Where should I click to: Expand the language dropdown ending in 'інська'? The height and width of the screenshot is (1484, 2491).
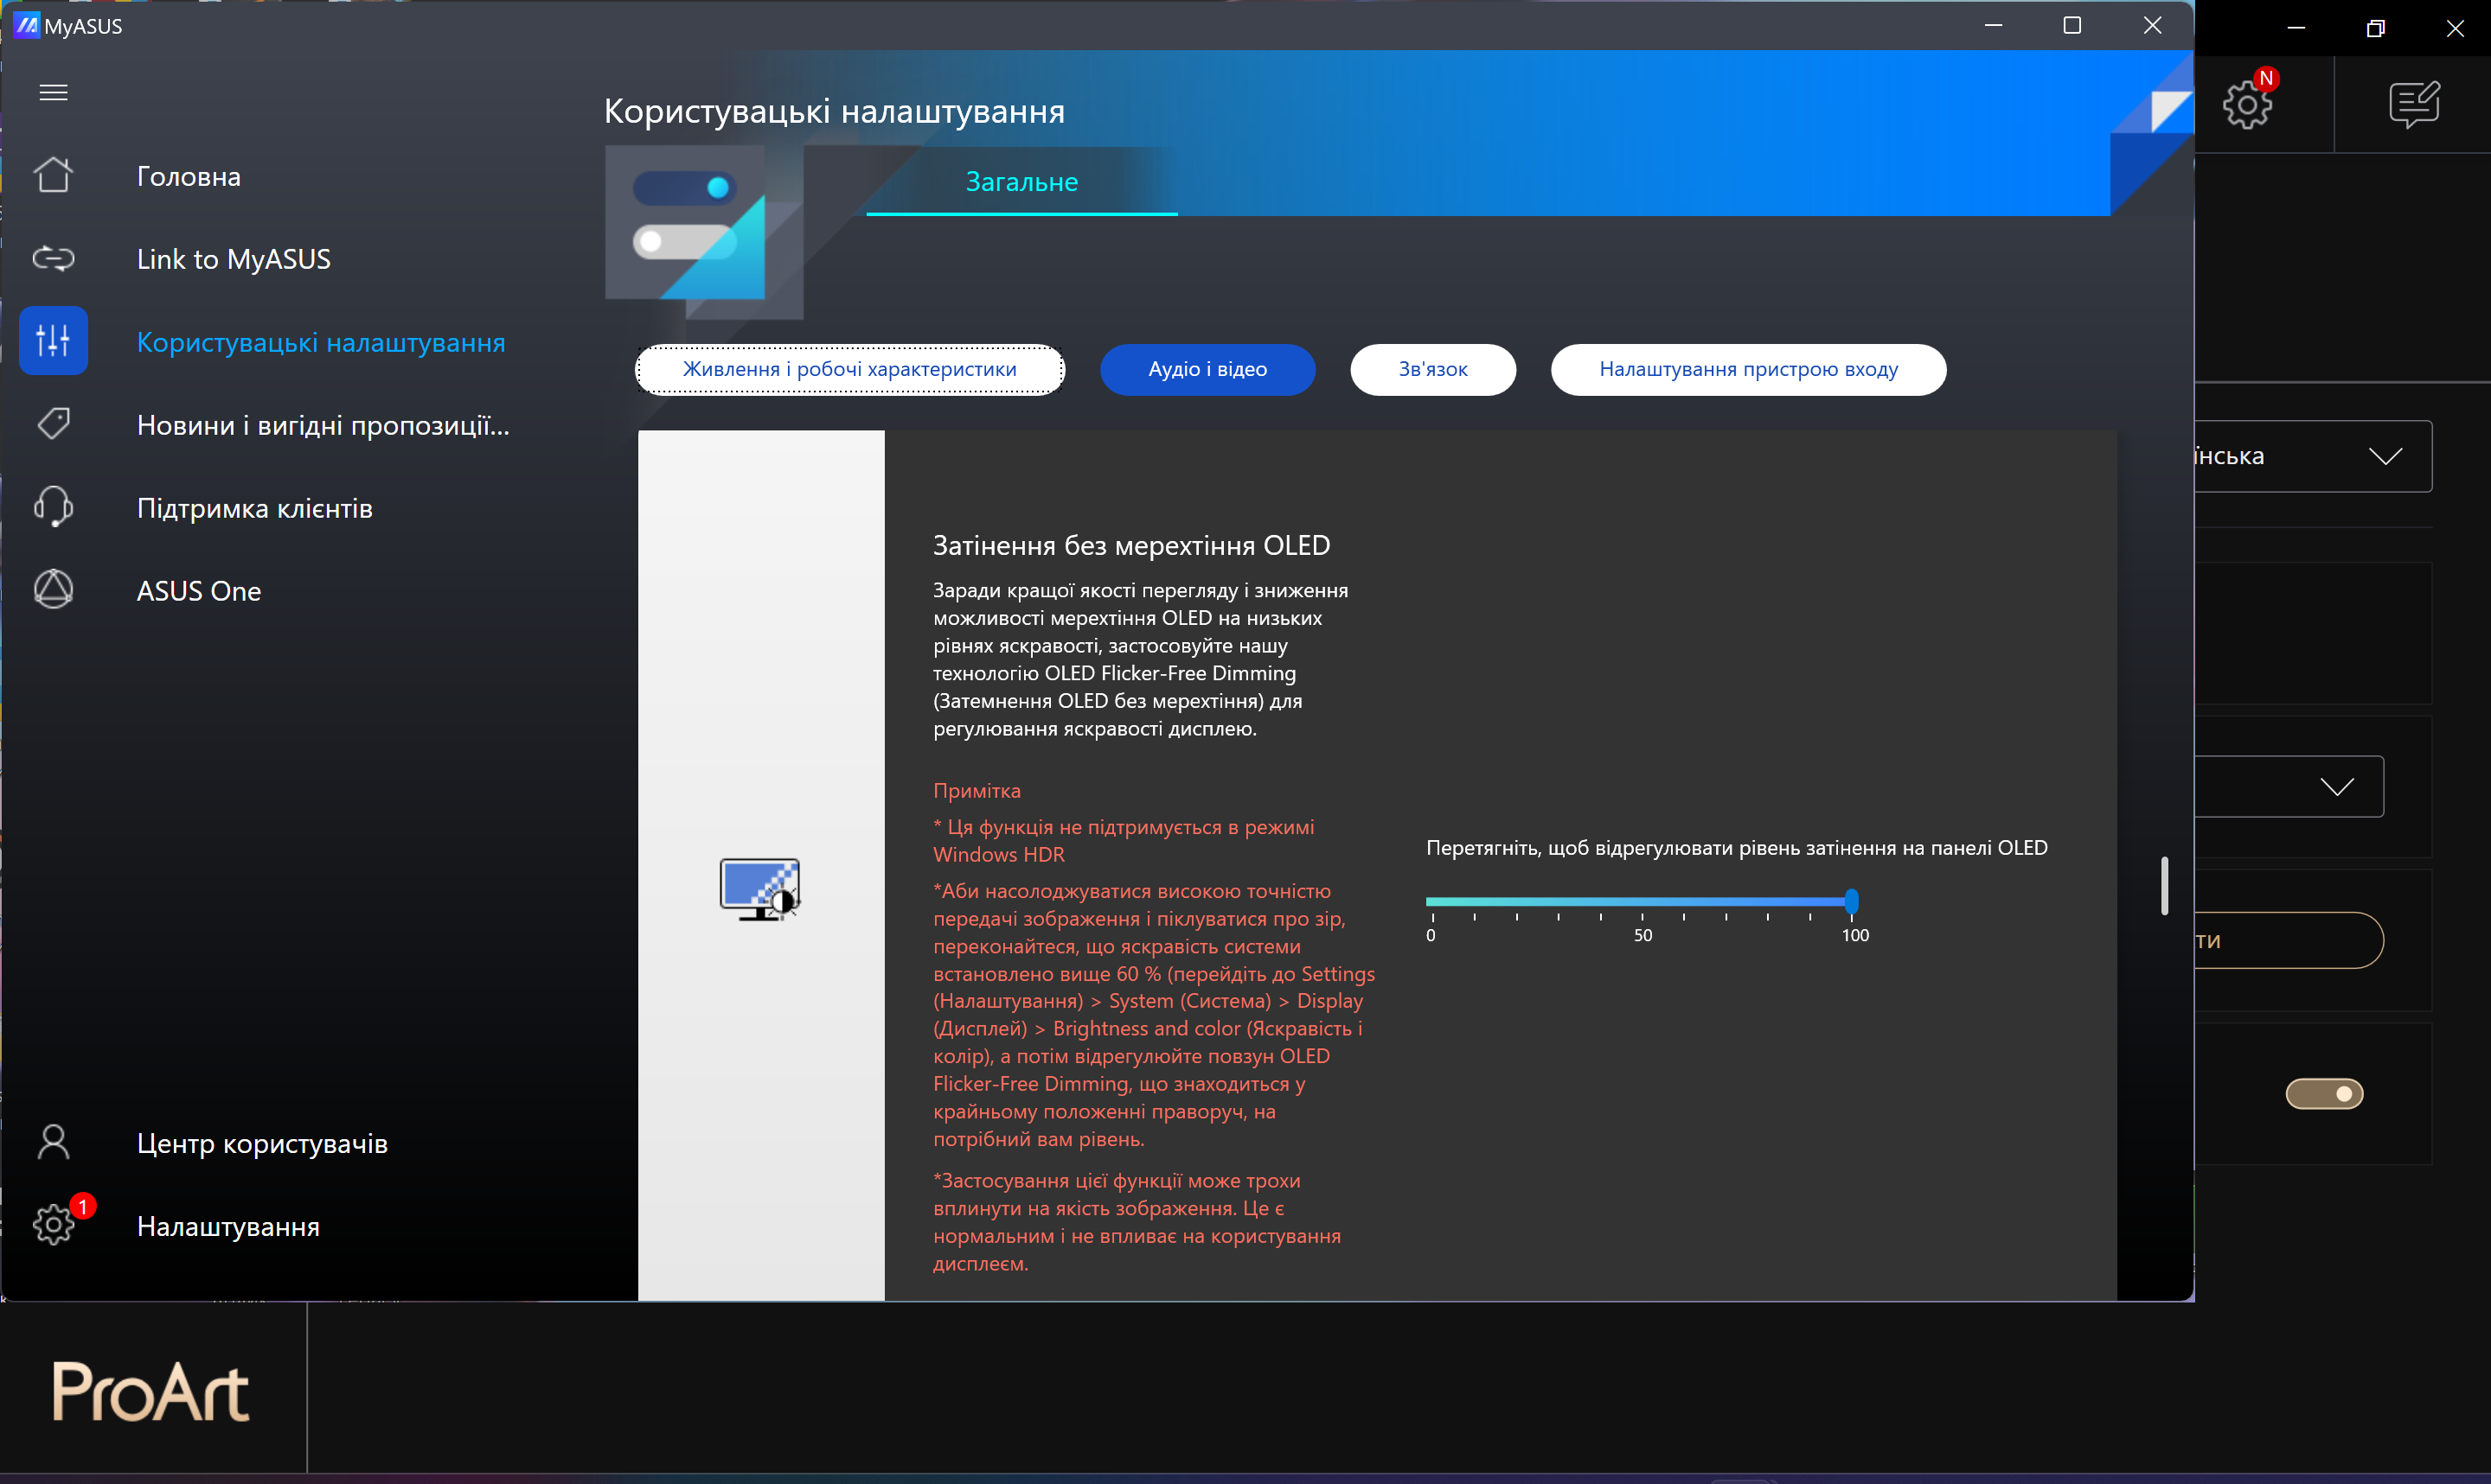click(x=2385, y=457)
